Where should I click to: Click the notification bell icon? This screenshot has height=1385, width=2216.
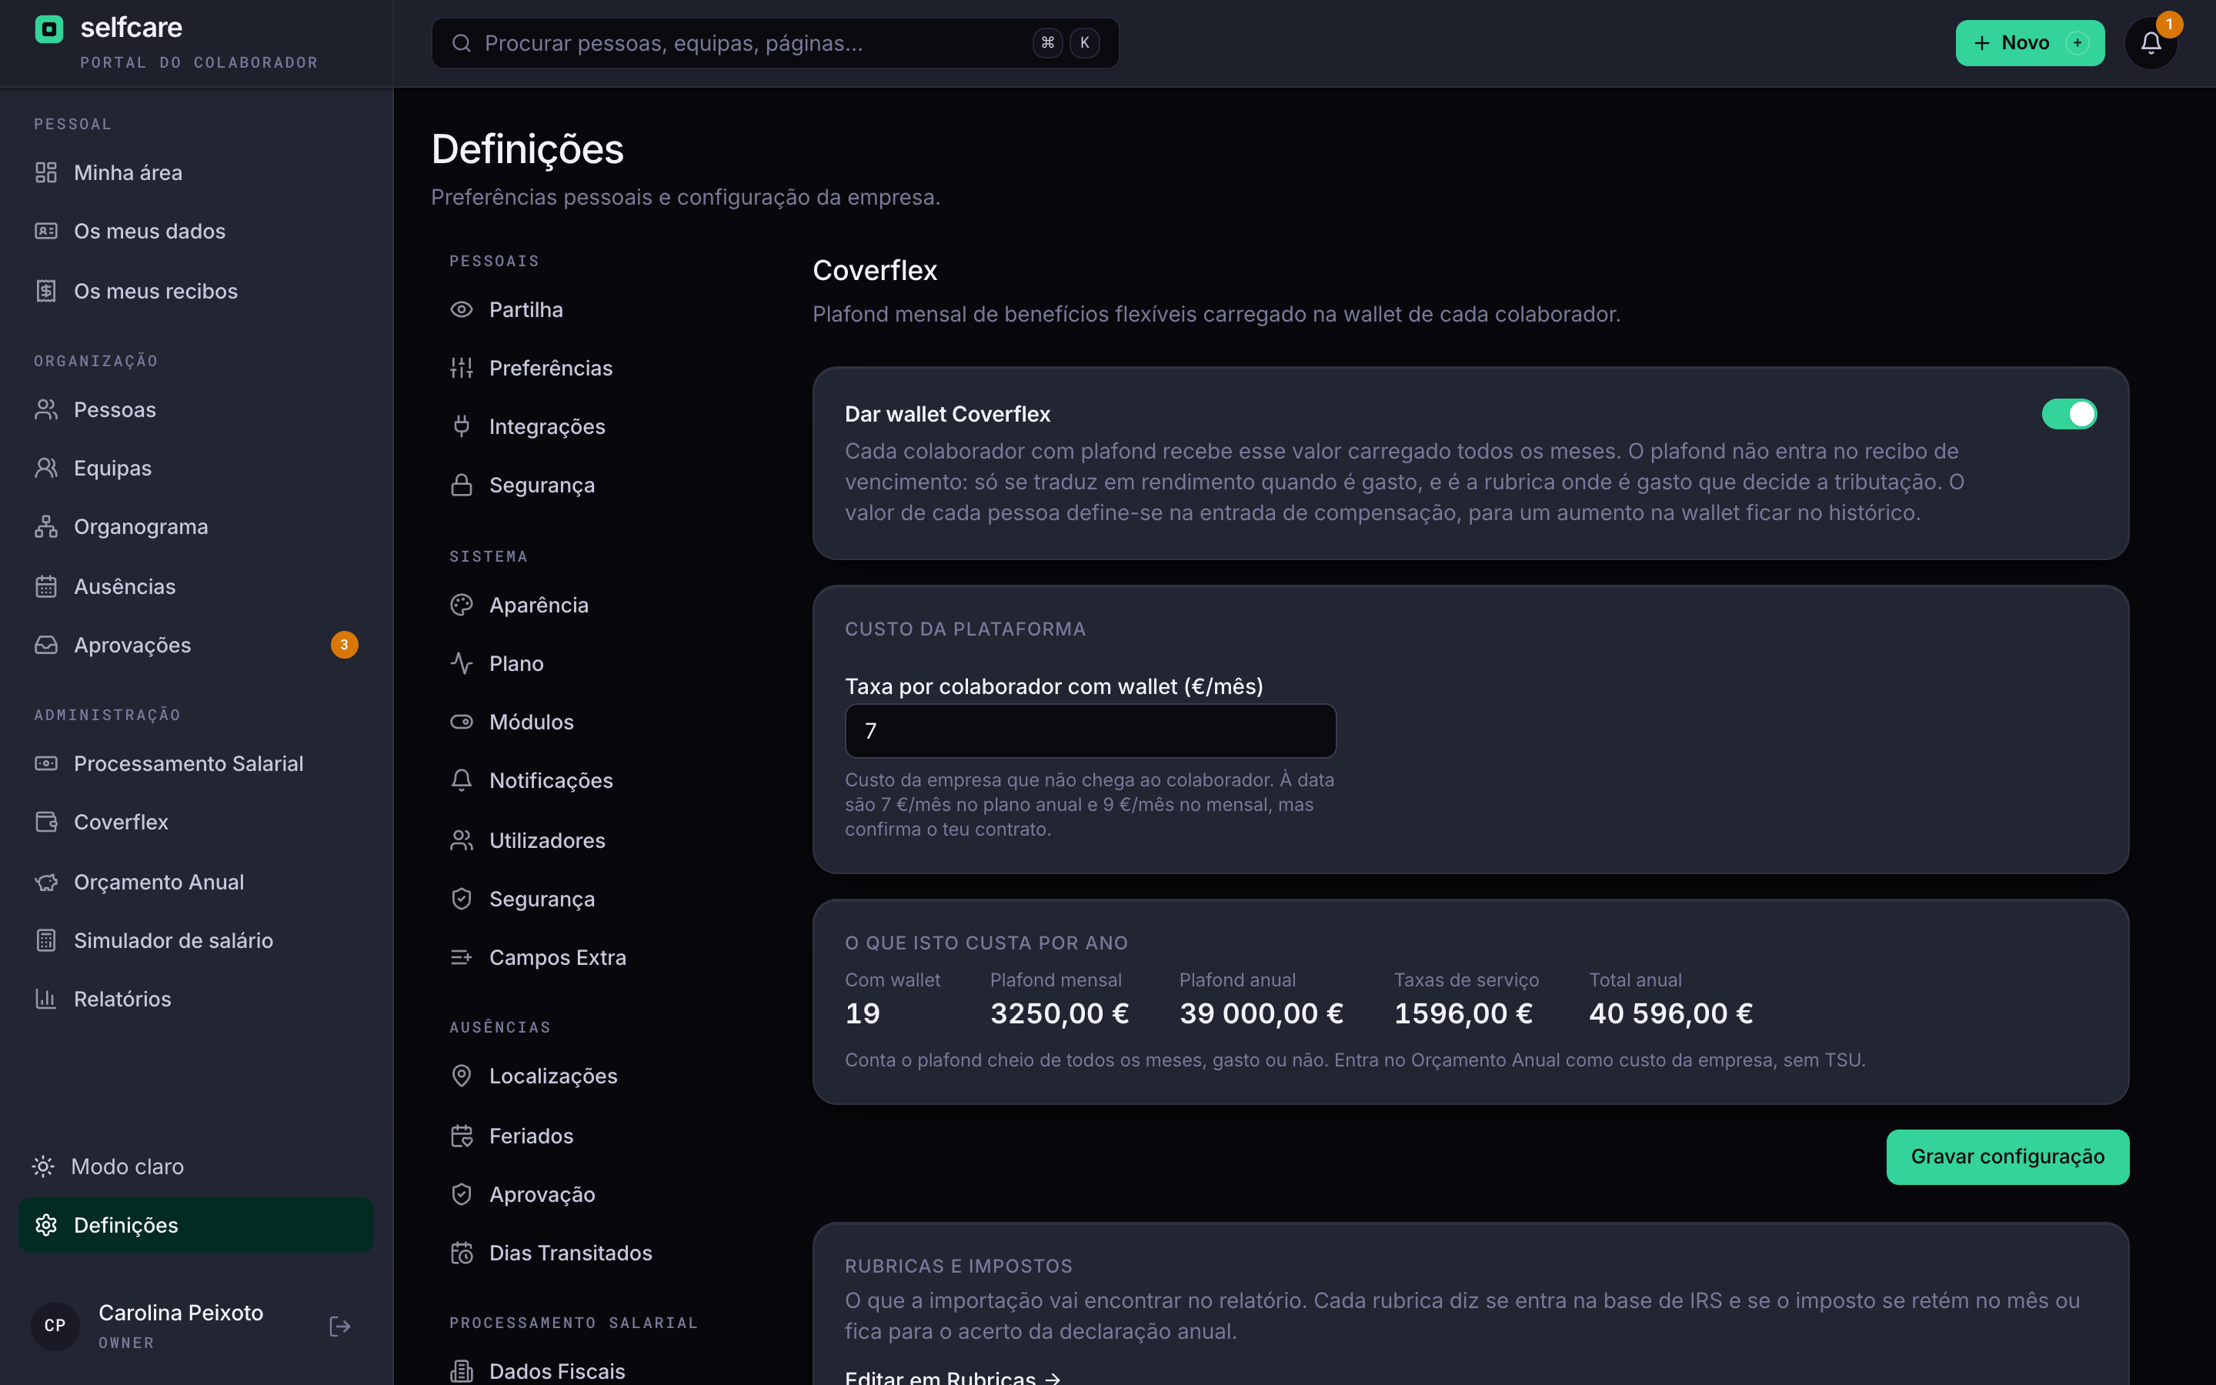click(2150, 43)
